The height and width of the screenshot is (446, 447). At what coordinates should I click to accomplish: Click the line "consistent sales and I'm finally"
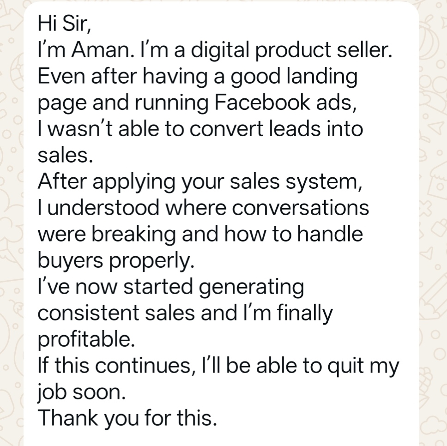185,313
